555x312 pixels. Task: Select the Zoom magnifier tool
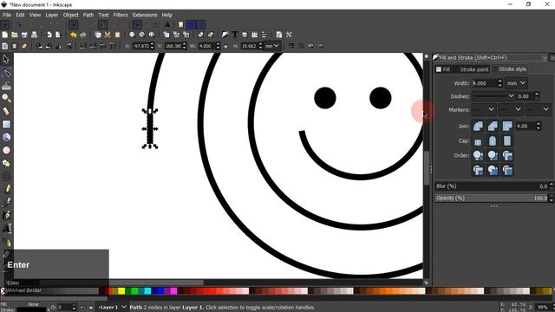click(6, 98)
